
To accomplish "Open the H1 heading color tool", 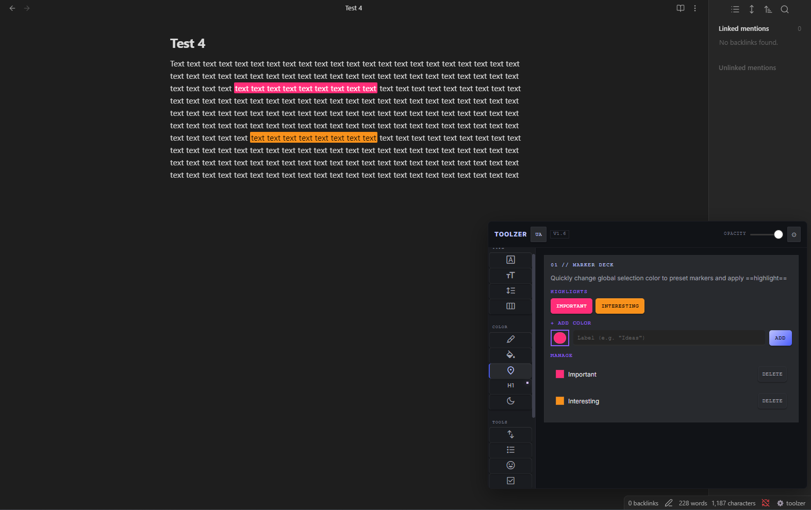I will 510,386.
